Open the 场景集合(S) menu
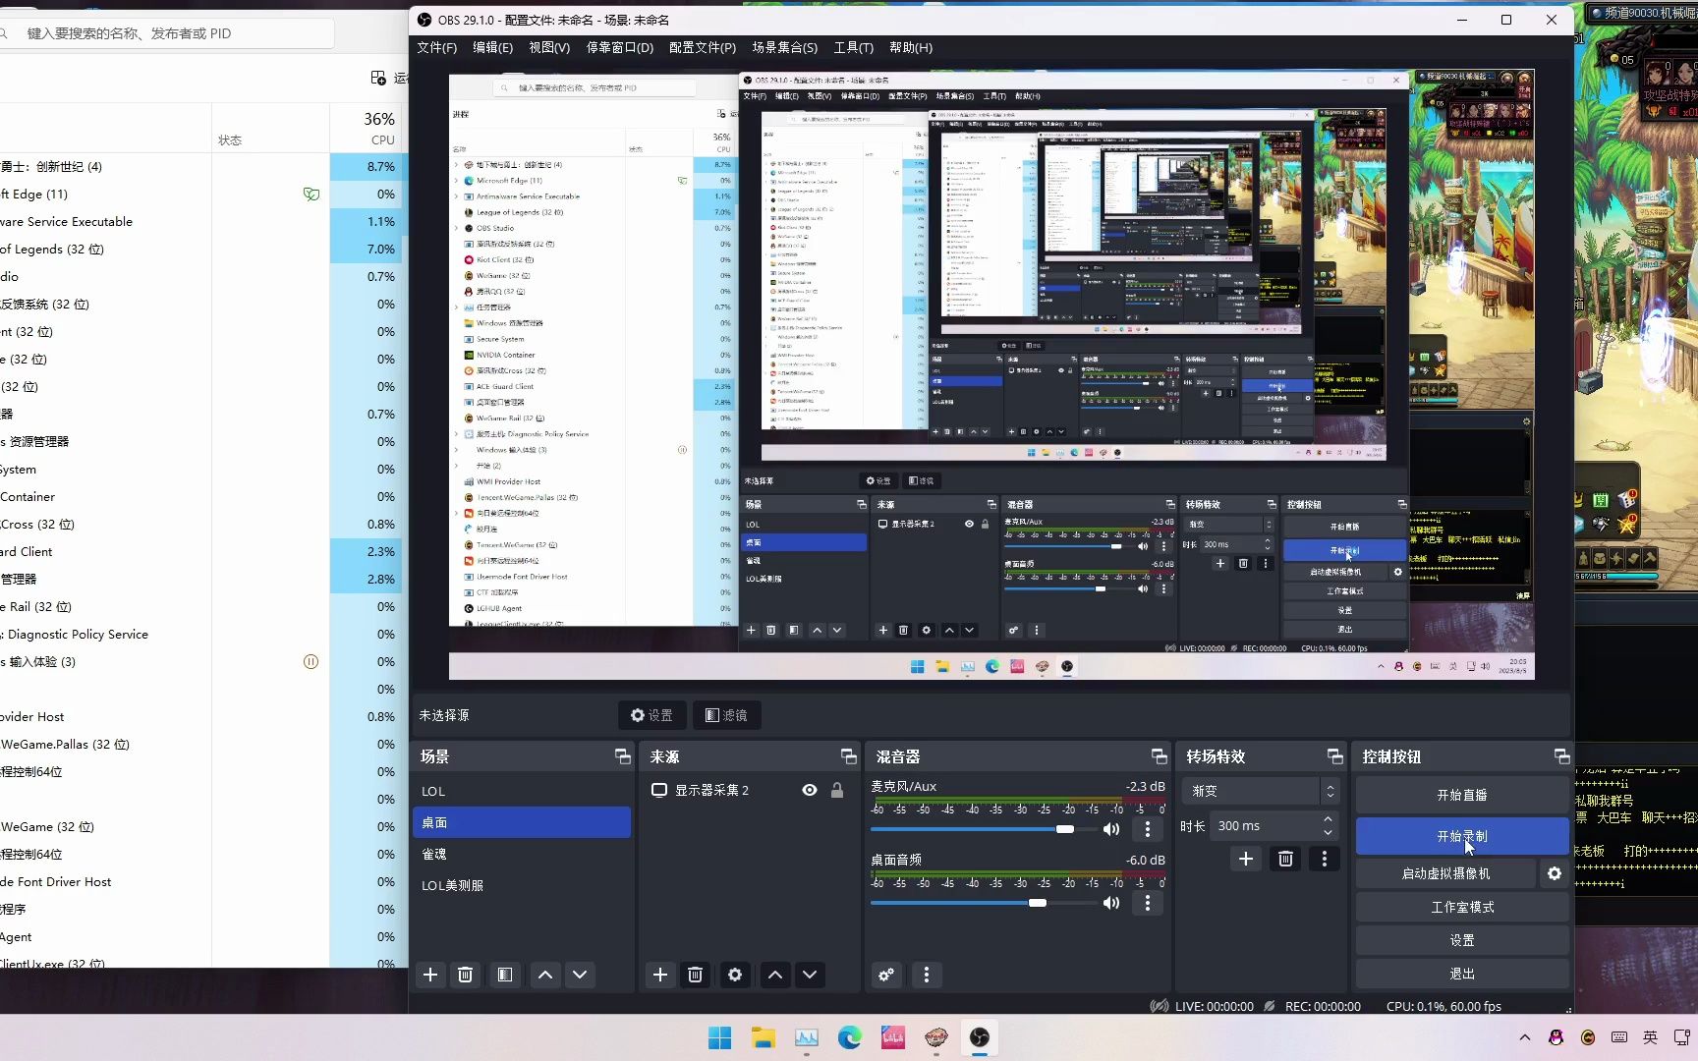1698x1061 pixels. [x=785, y=47]
